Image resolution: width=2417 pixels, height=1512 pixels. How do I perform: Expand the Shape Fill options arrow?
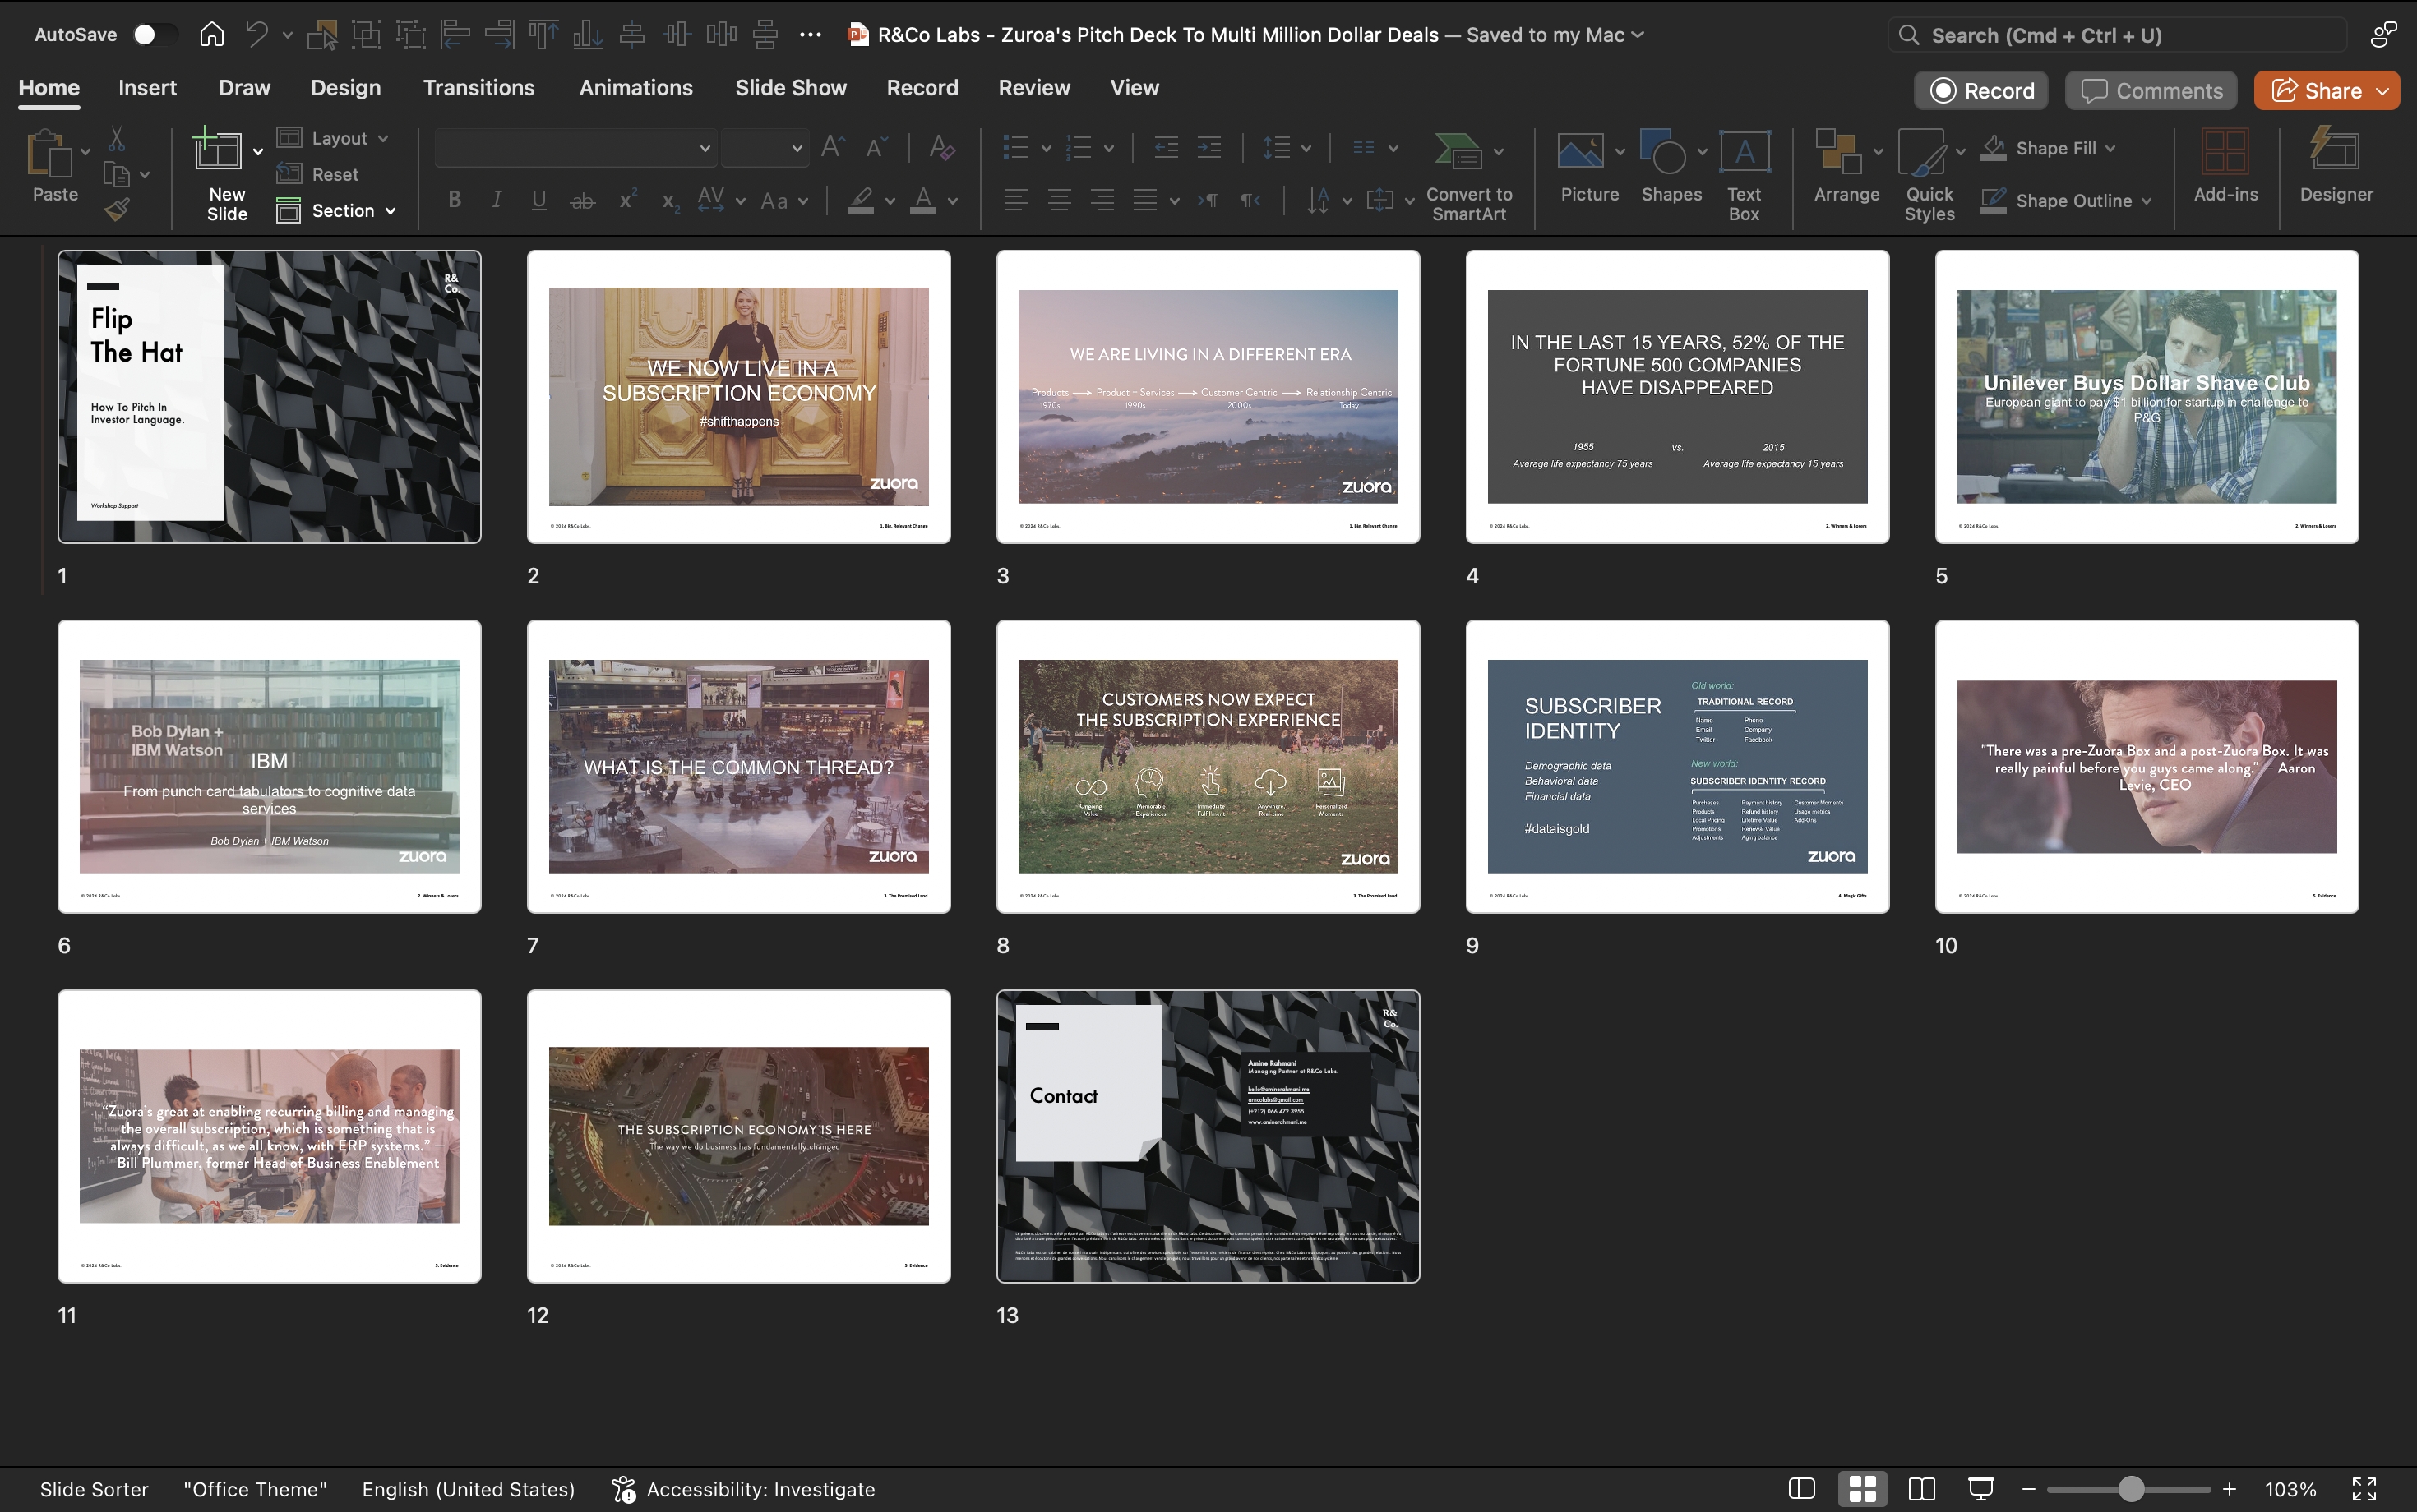click(x=2110, y=148)
